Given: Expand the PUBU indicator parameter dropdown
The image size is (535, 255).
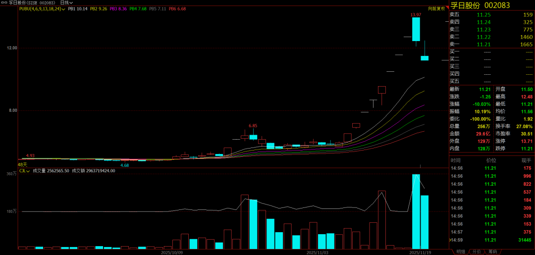Looking at the screenshot, I should 63,9.
